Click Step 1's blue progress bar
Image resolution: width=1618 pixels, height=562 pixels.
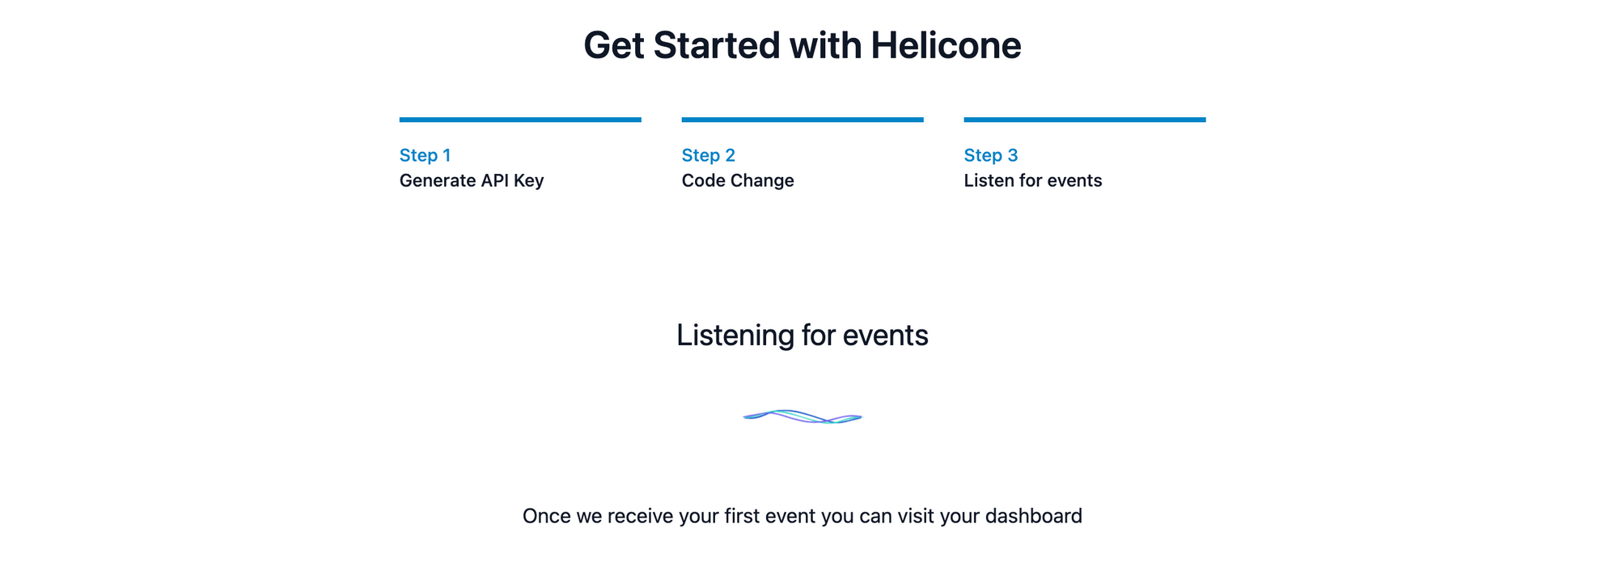pos(521,119)
